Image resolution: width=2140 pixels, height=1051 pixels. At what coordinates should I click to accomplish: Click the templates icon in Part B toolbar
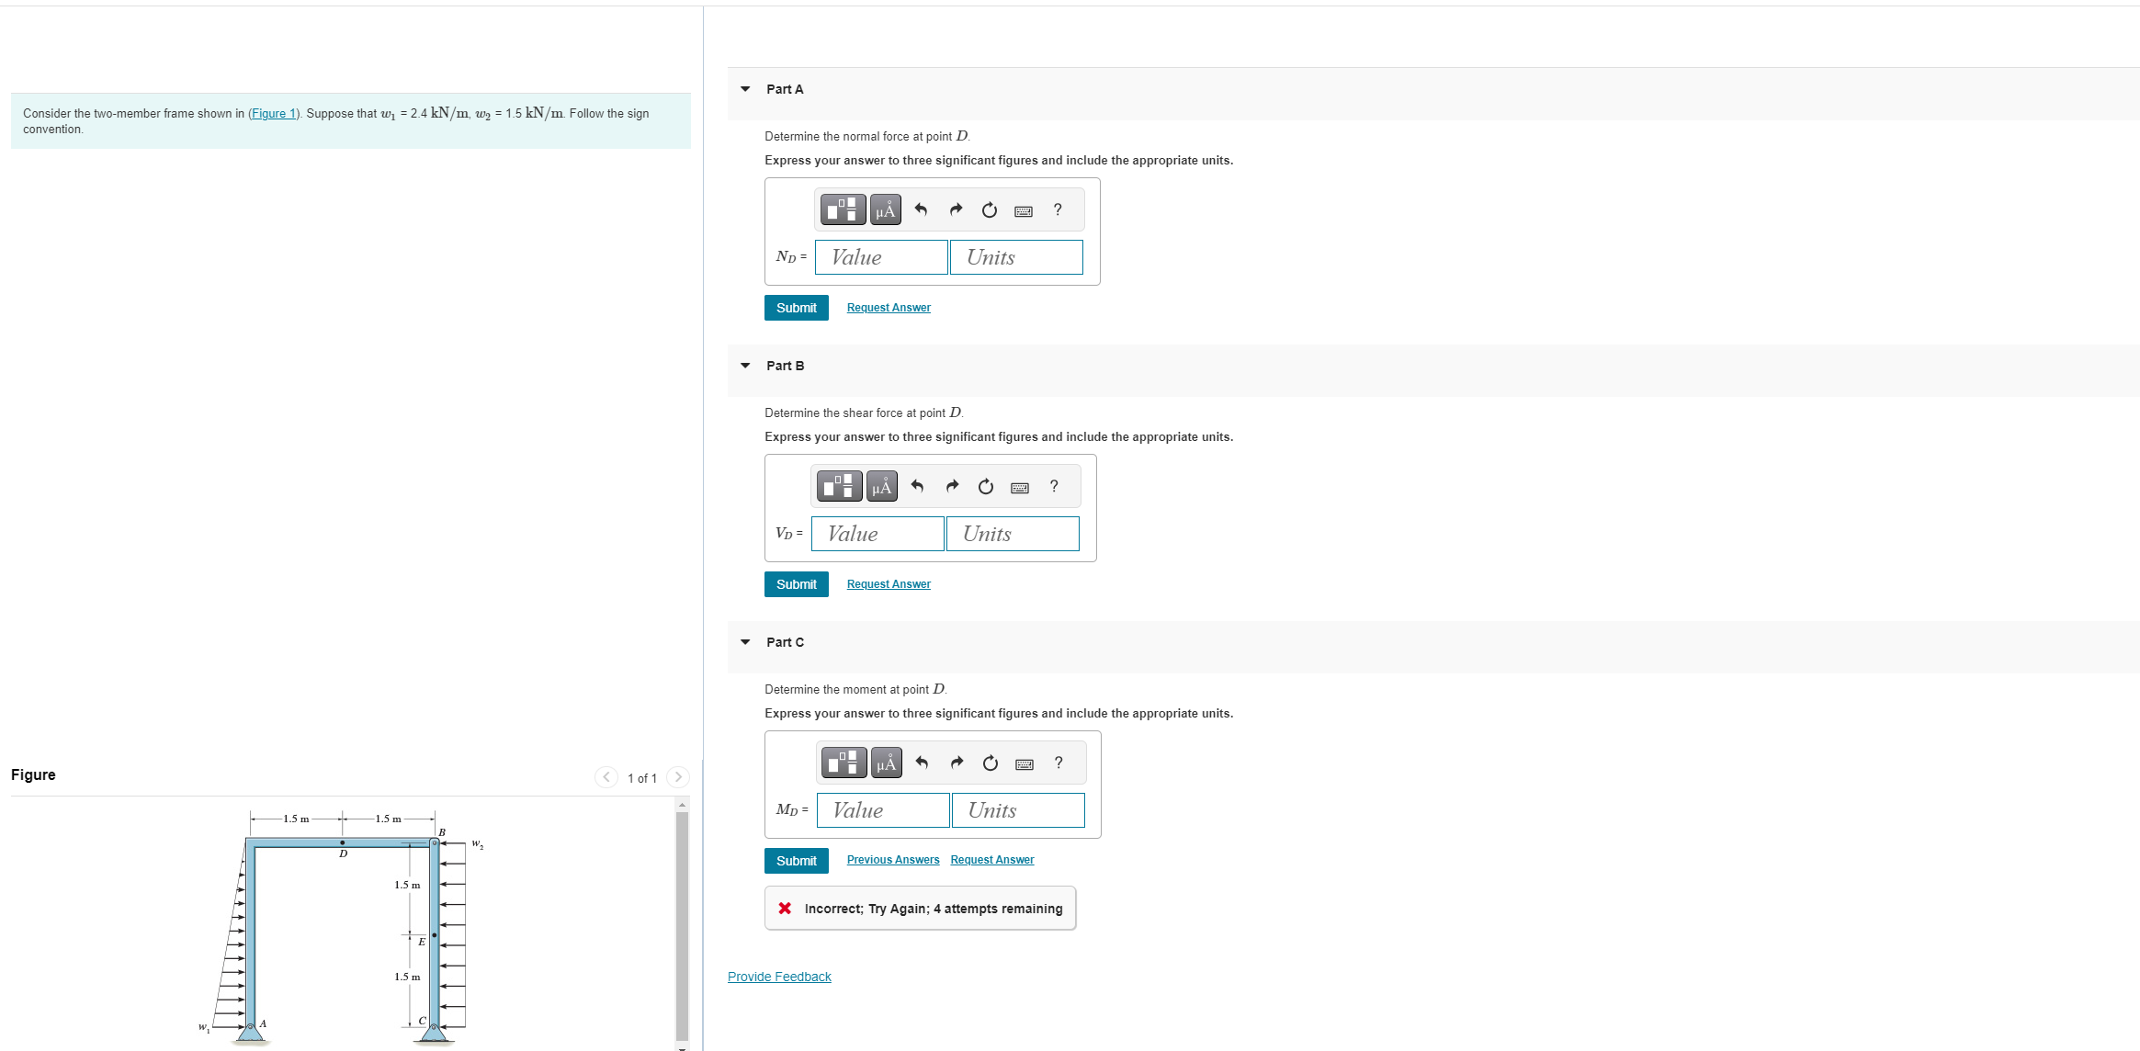(838, 487)
